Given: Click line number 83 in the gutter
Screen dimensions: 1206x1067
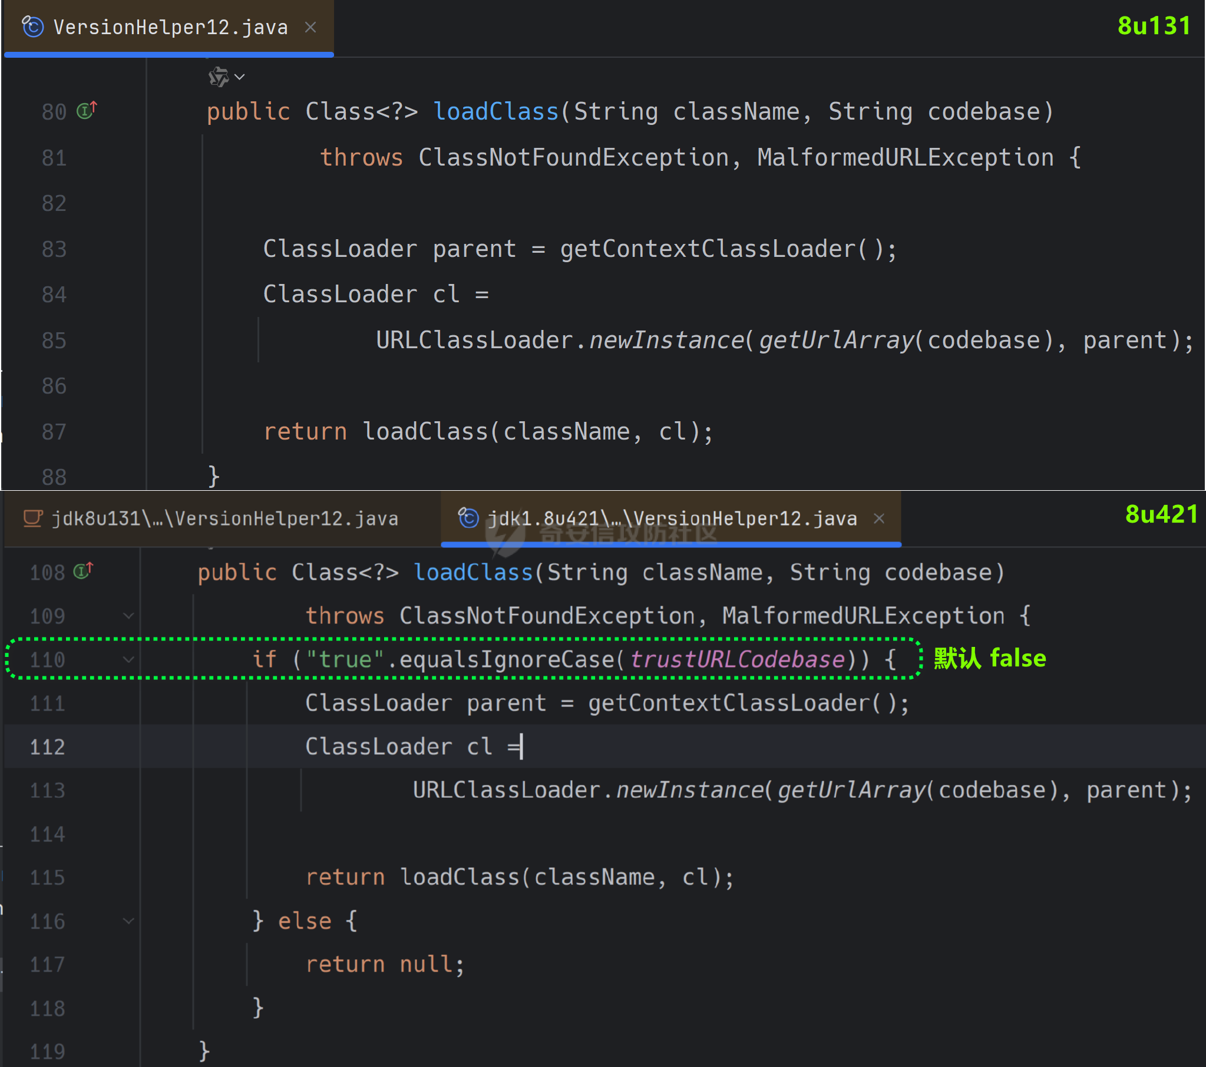Looking at the screenshot, I should [54, 249].
